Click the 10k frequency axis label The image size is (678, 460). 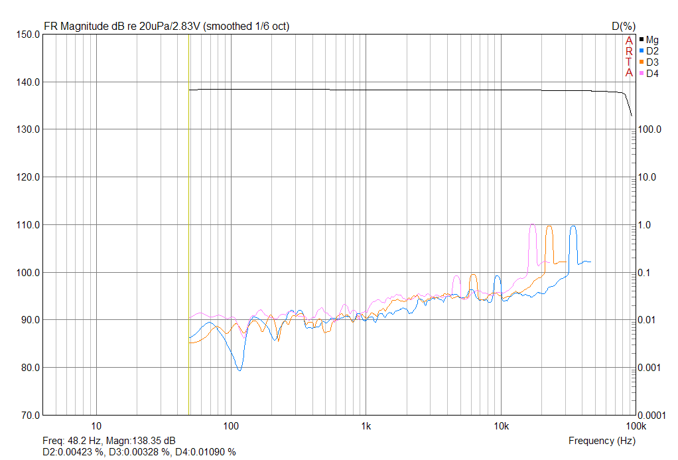(x=501, y=425)
